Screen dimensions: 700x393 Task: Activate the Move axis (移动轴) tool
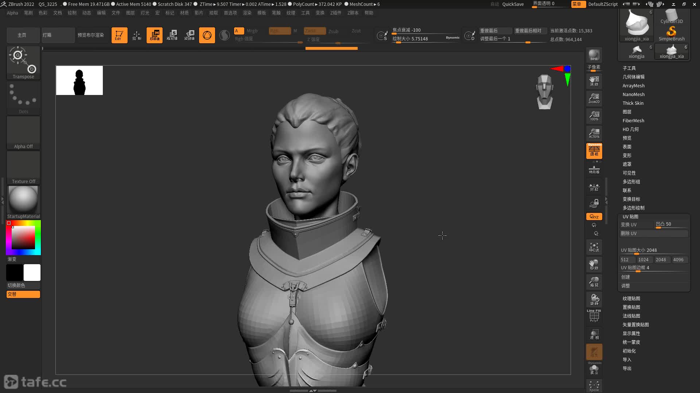tap(155, 35)
